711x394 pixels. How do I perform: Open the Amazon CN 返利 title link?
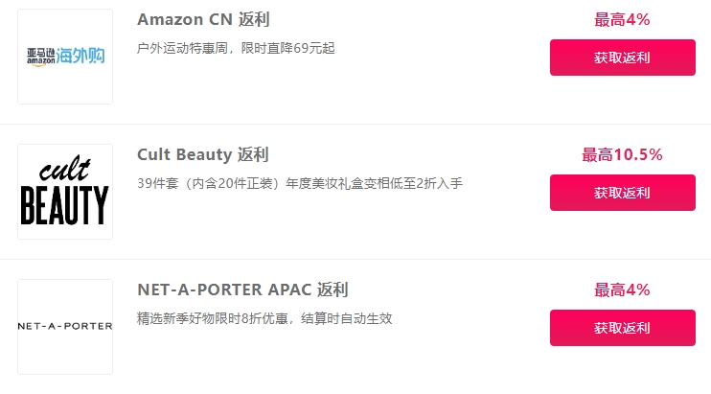[203, 19]
